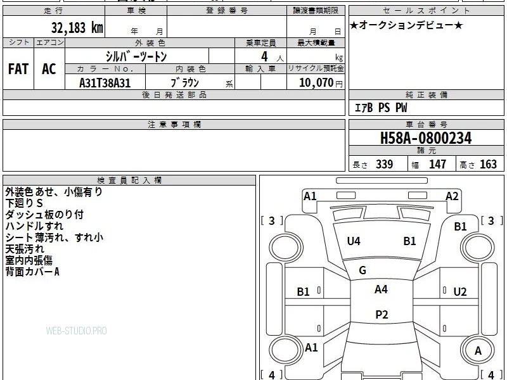Click the note 室内内張傷
507x380 pixels.
tap(29, 260)
